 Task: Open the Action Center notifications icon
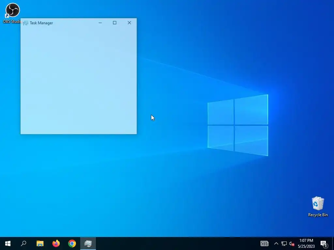324,243
